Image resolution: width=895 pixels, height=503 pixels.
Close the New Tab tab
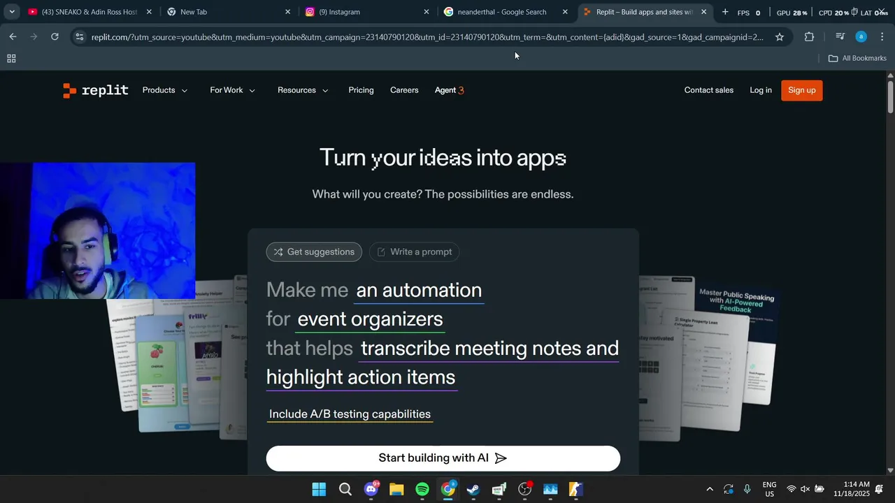click(287, 12)
